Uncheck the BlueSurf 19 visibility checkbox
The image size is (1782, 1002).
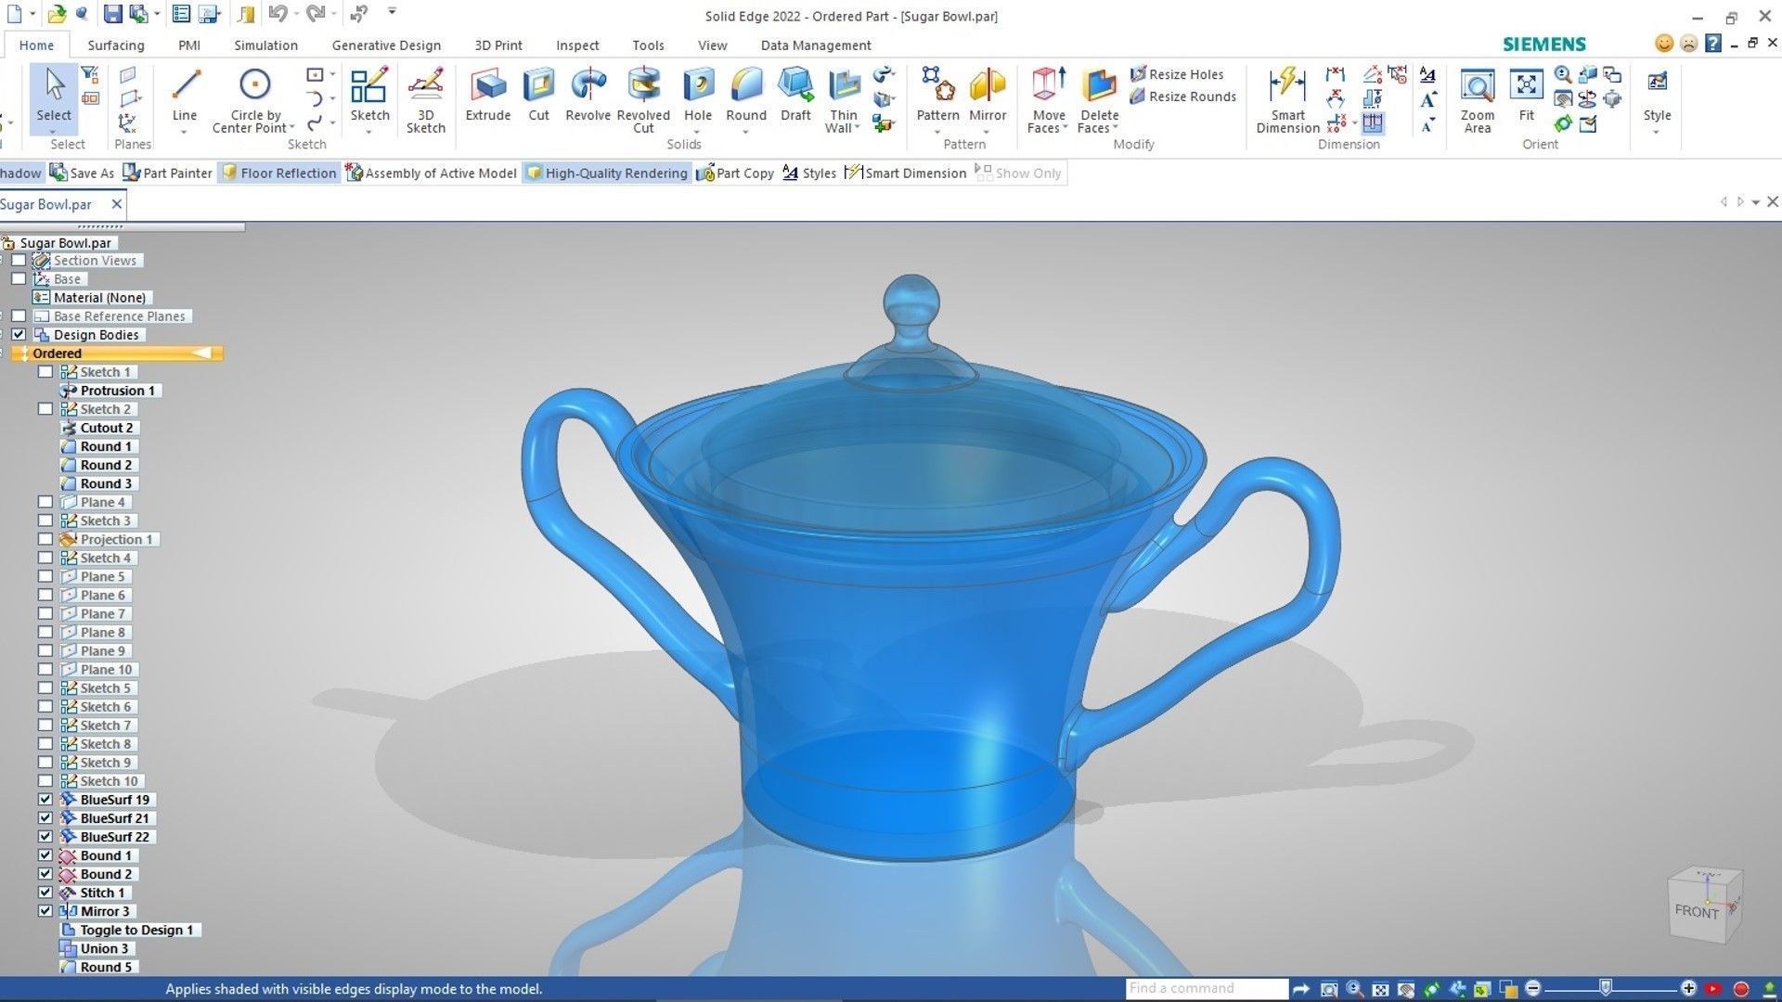[45, 800]
